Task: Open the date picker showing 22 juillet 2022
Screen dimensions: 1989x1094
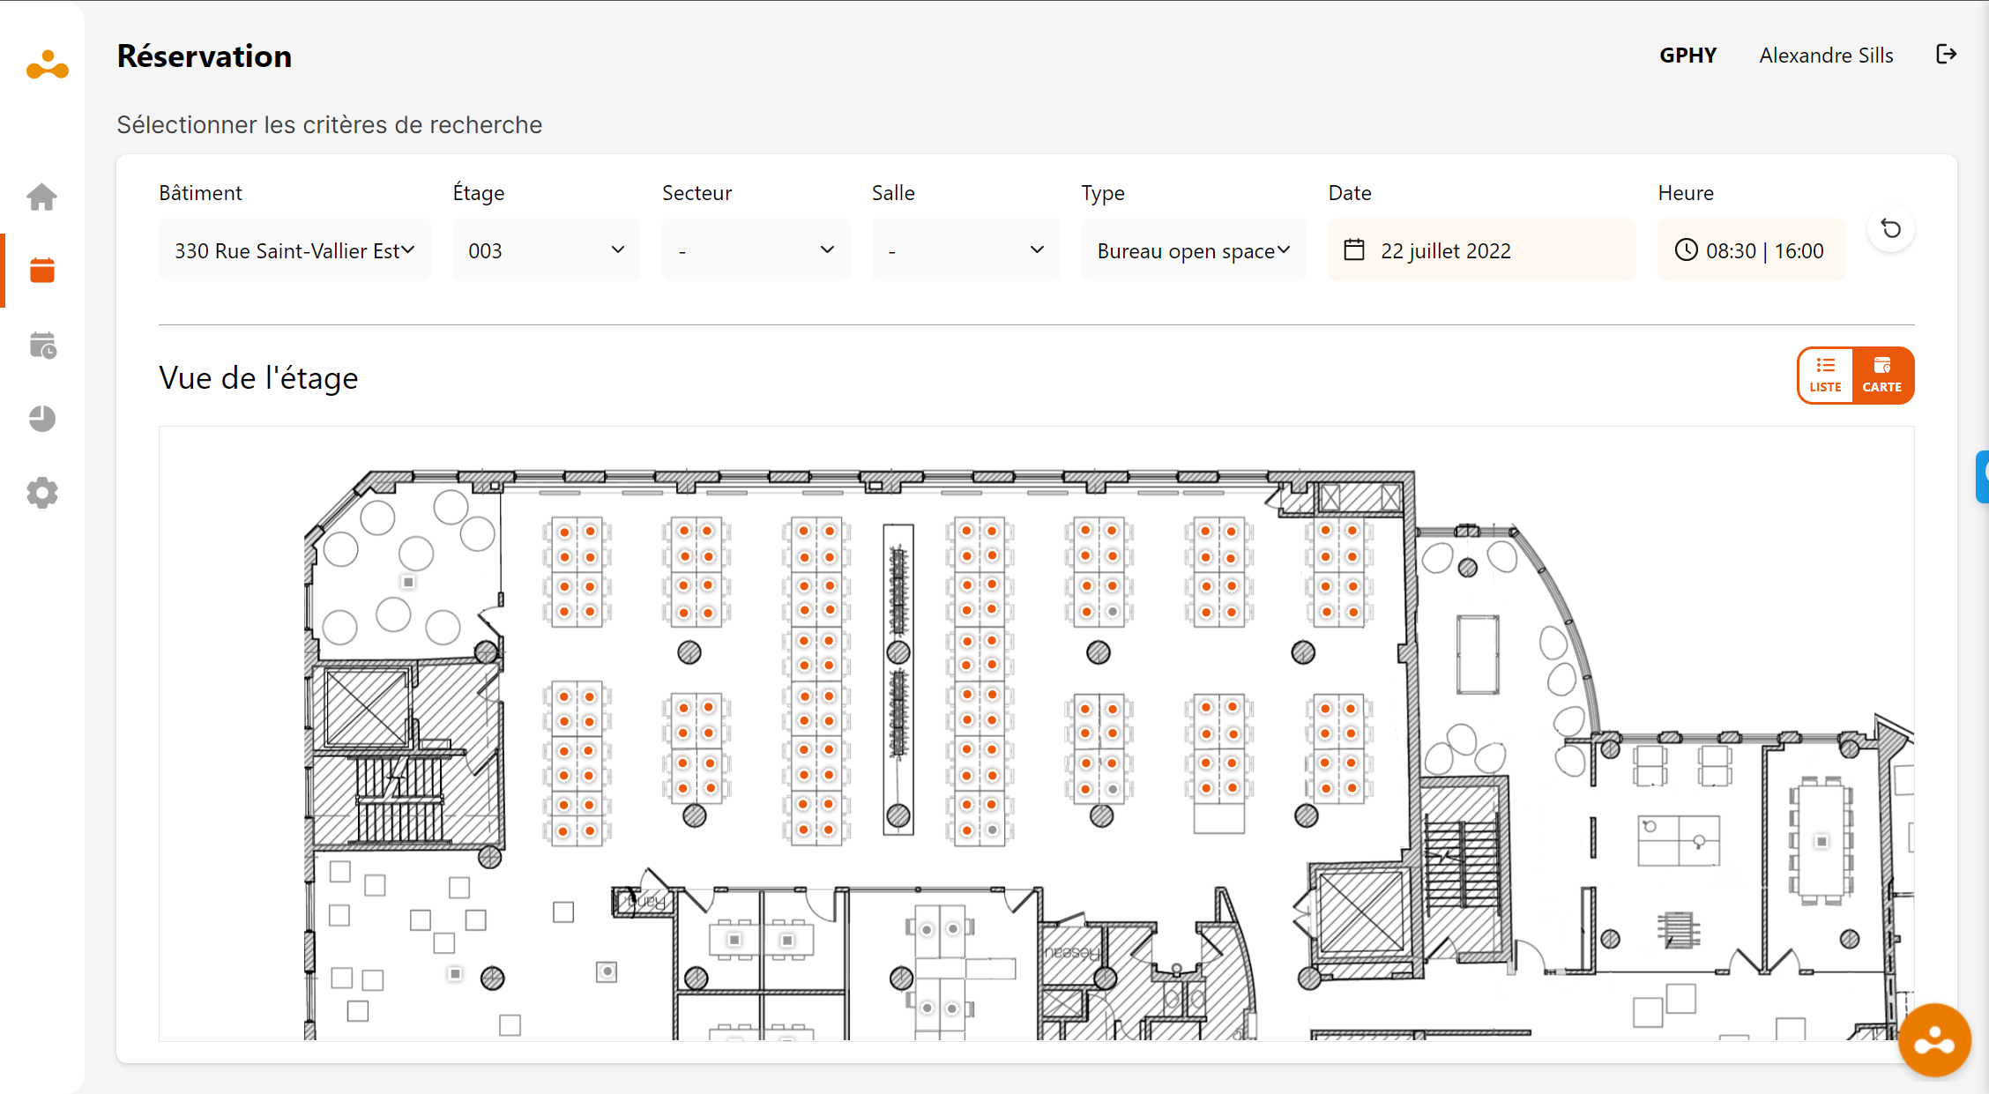Action: (x=1480, y=249)
